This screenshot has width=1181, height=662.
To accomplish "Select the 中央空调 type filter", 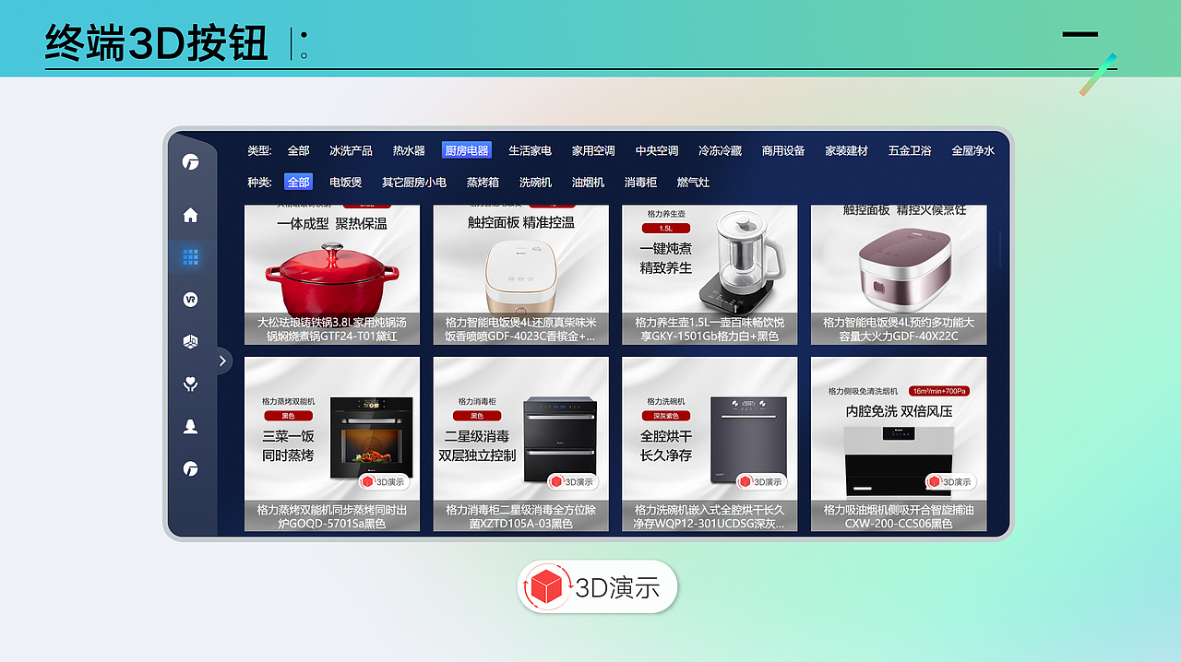I will tap(656, 150).
